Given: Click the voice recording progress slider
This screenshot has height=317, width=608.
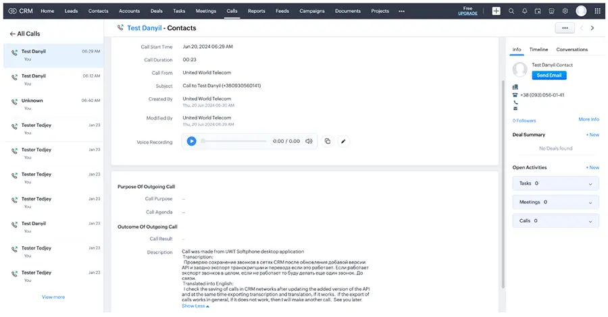Looking at the screenshot, I should click(234, 141).
